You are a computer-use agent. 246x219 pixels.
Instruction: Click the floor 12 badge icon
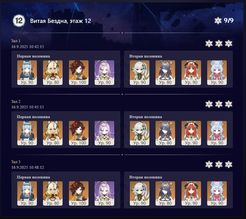(19, 21)
